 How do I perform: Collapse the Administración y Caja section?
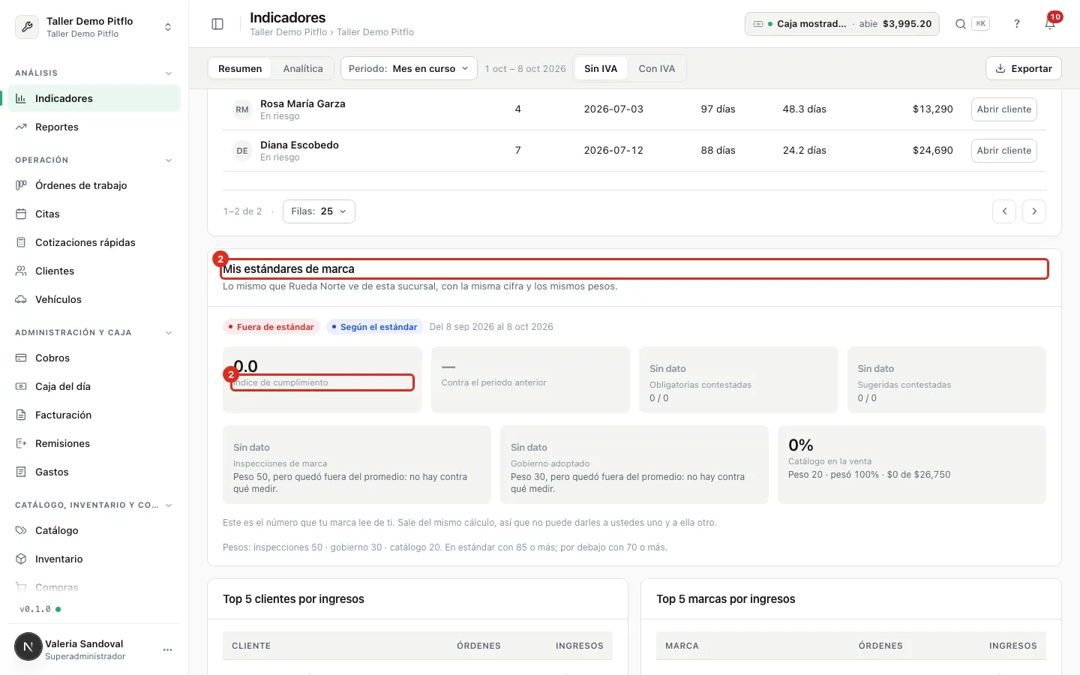pos(169,333)
